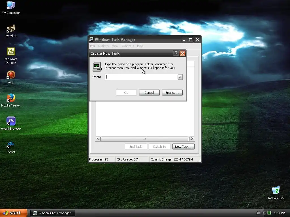Select the Avant Browser desktop shortcut
Screen dimensions: 290x217
point(11,123)
